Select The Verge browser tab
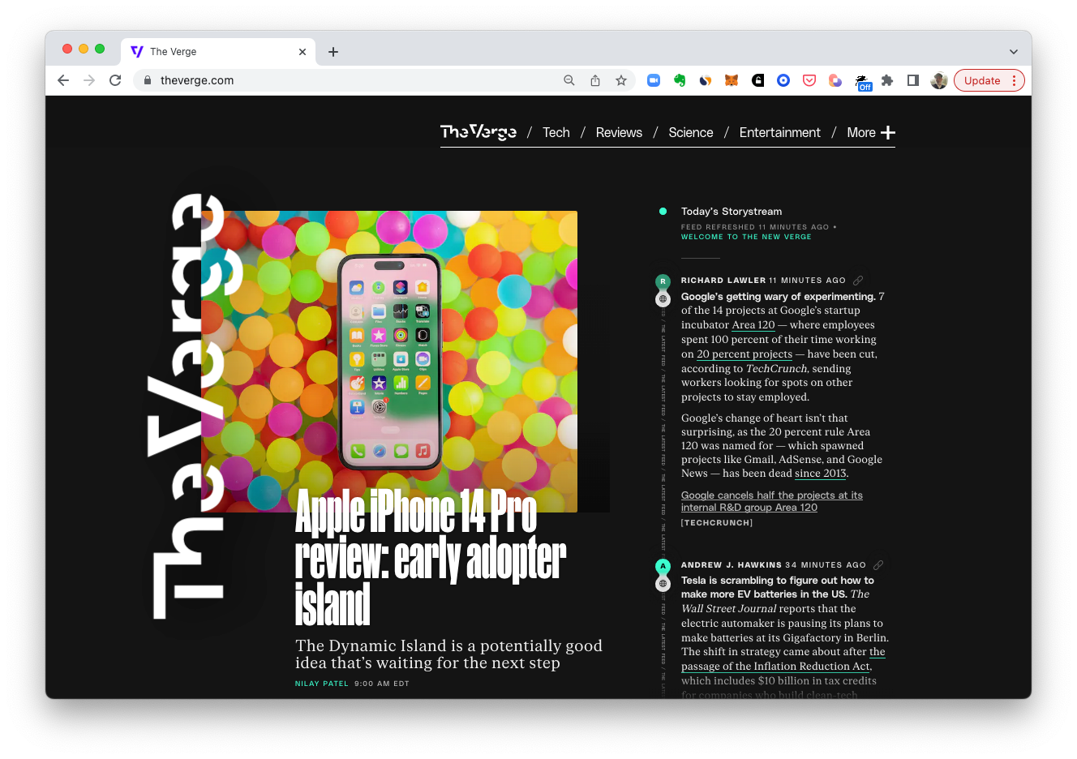This screenshot has width=1077, height=759. tap(217, 51)
